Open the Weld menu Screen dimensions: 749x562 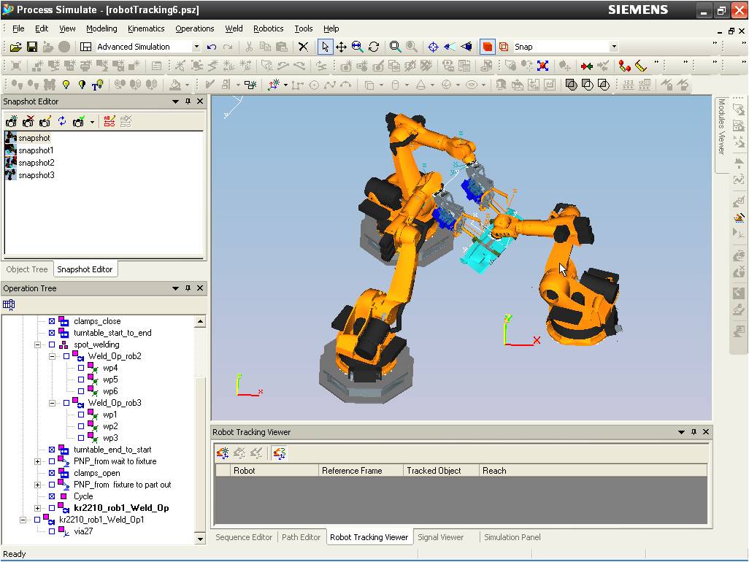(234, 28)
